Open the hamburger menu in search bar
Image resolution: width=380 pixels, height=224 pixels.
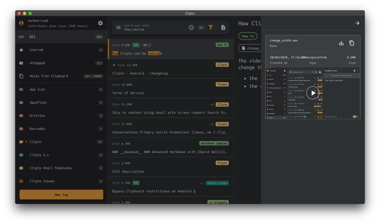[118, 27]
